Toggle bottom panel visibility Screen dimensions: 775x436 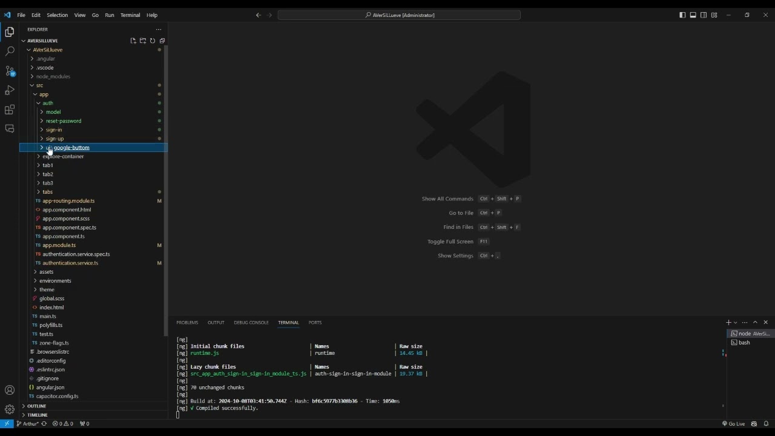693,15
